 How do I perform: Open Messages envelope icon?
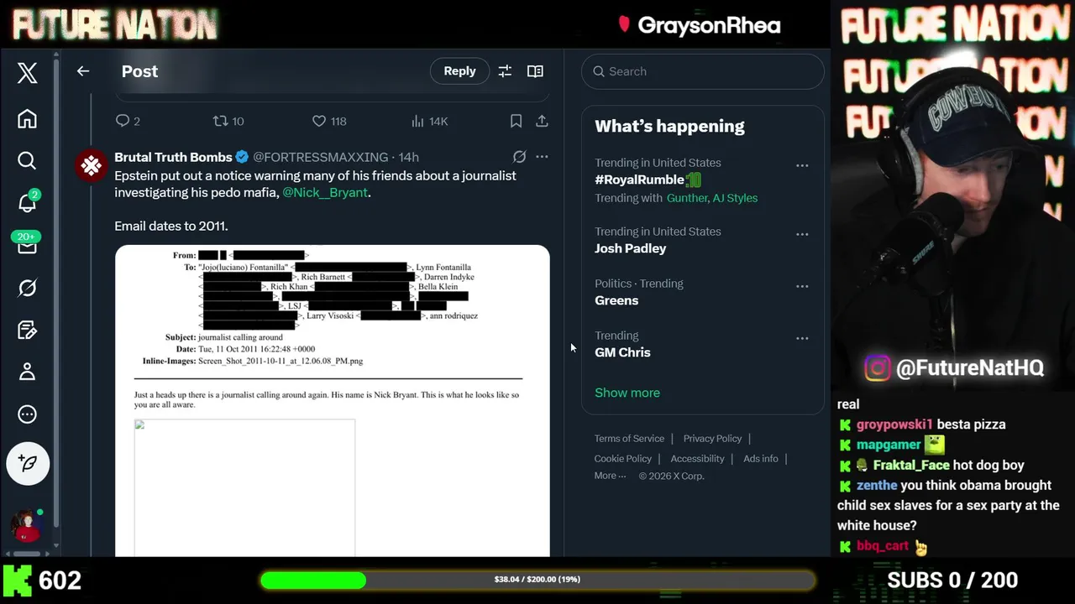click(28, 247)
